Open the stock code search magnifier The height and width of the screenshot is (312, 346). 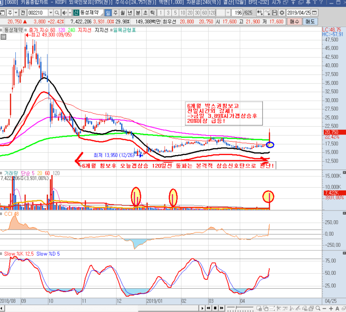coord(57,13)
